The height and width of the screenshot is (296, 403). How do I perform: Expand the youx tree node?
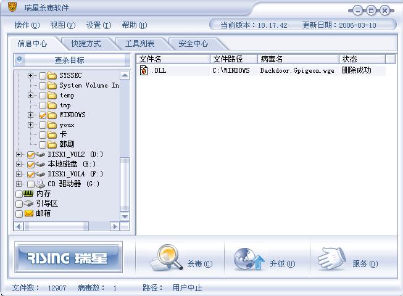tap(30, 125)
